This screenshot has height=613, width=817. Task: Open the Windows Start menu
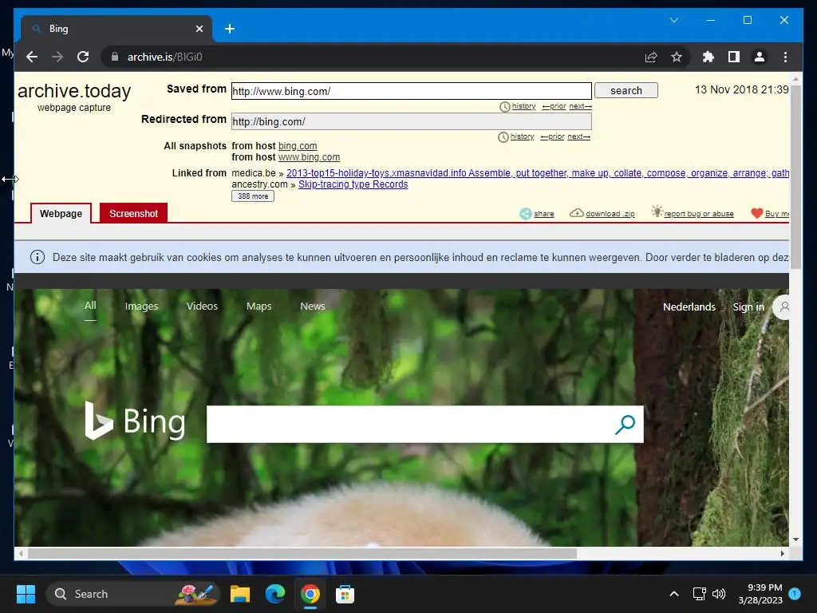26,594
